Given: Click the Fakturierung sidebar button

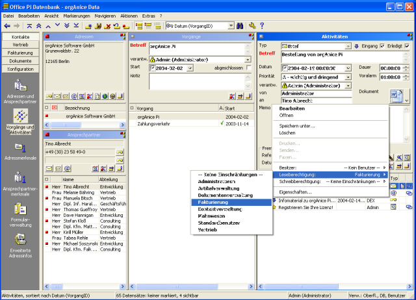Looking at the screenshot, I should 20,53.
